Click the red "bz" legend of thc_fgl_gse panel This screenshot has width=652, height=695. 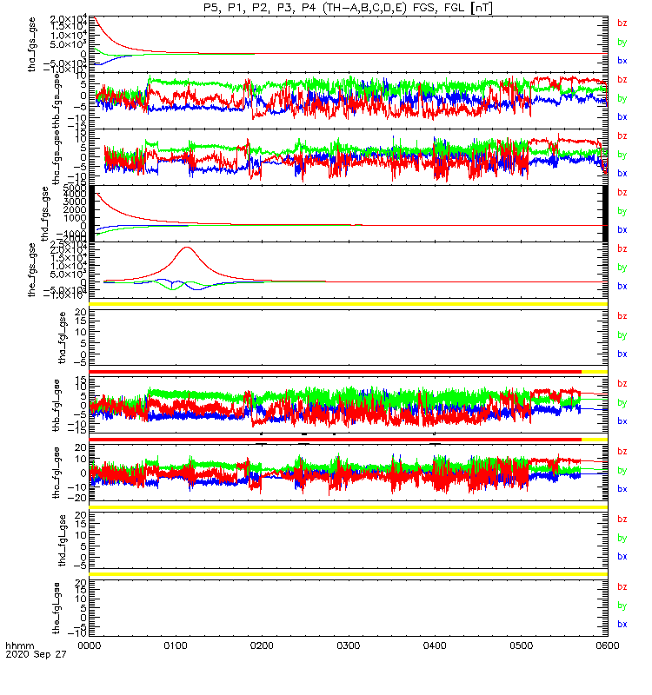[622, 451]
